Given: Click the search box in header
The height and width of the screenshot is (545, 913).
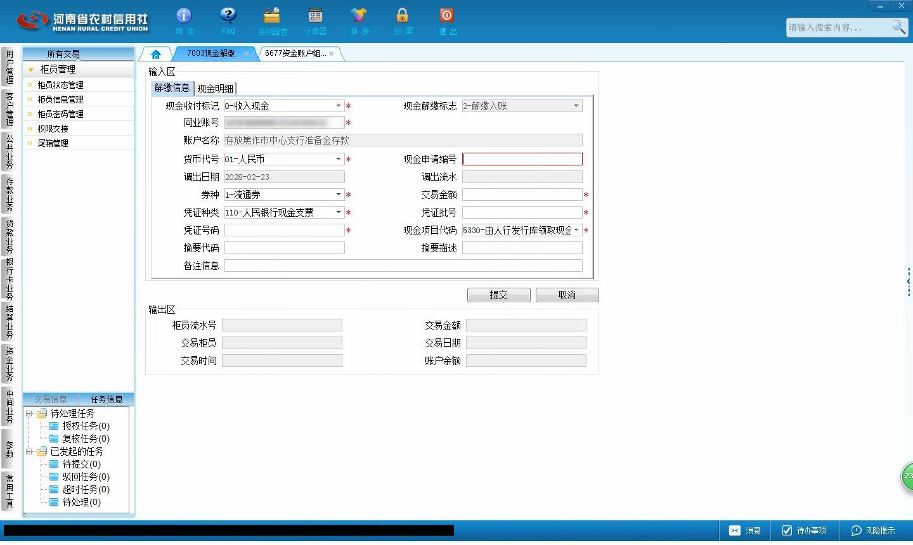Looking at the screenshot, I should point(838,27).
